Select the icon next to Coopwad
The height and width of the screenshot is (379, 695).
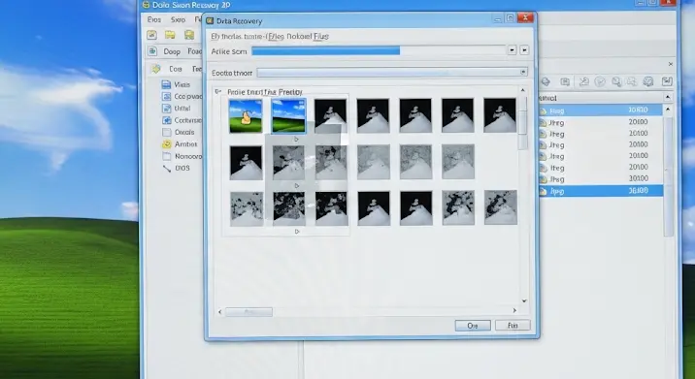tap(166, 96)
